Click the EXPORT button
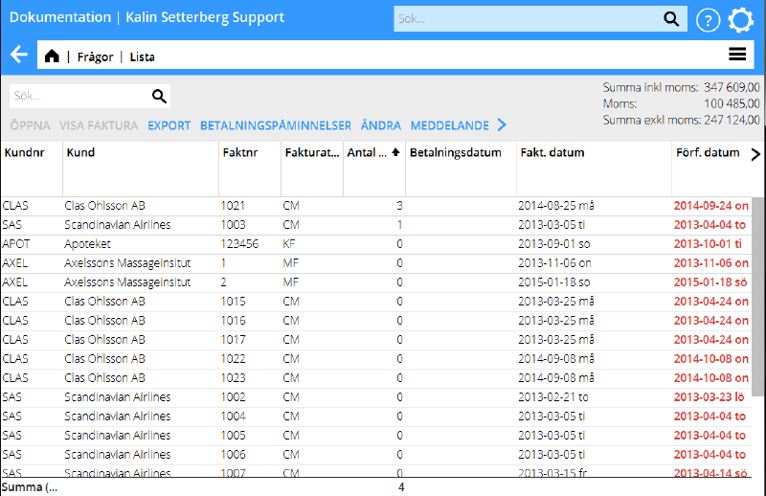The height and width of the screenshot is (496, 766). point(169,125)
